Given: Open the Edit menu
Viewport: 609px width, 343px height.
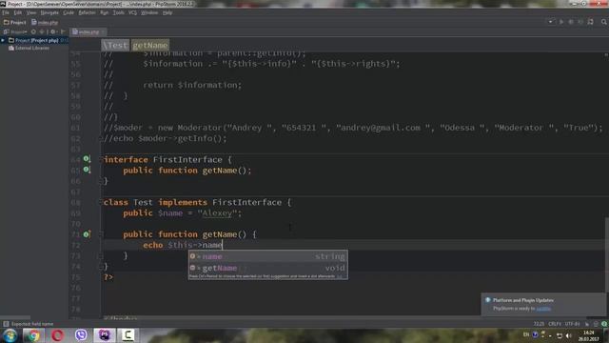Looking at the screenshot, I should 17,12.
